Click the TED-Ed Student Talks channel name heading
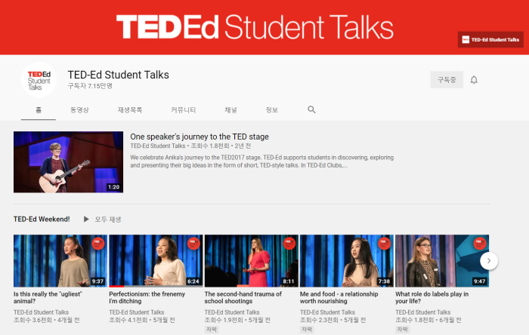 pyautogui.click(x=119, y=75)
